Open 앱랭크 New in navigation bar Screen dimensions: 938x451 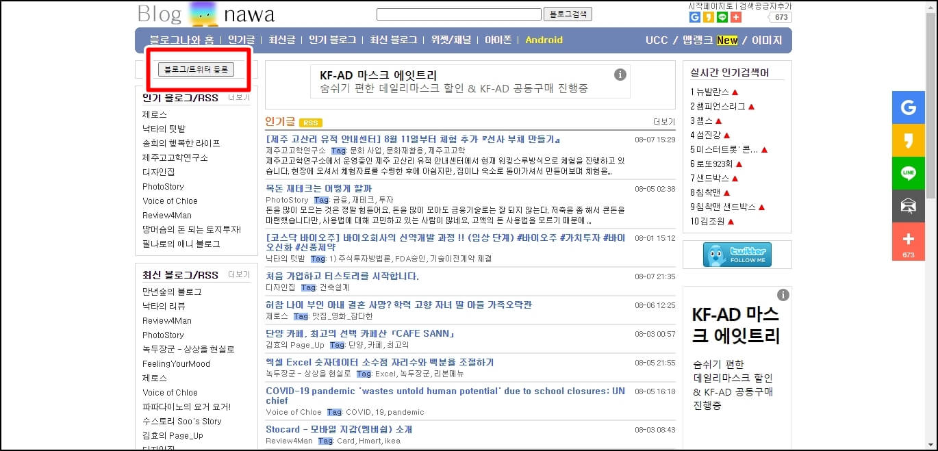pyautogui.click(x=710, y=40)
